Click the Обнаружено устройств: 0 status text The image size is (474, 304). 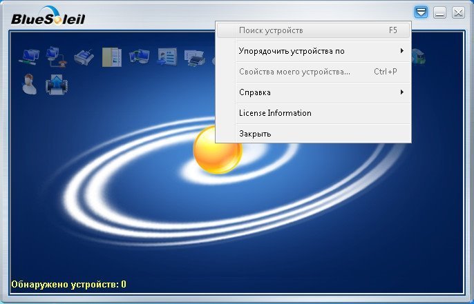[x=68, y=285]
